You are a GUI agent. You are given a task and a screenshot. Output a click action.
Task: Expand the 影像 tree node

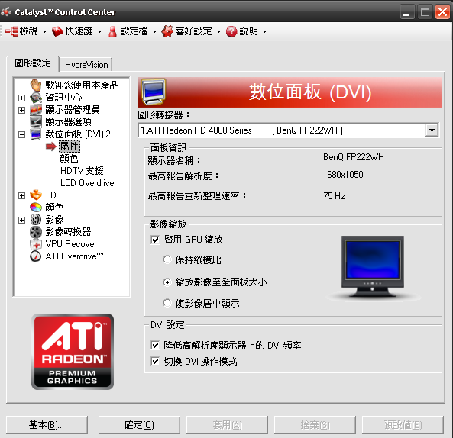[21, 221]
